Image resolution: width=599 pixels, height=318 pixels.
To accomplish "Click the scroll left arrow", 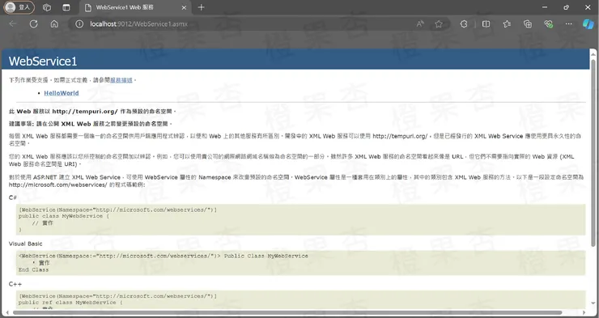I will (7, 312).
